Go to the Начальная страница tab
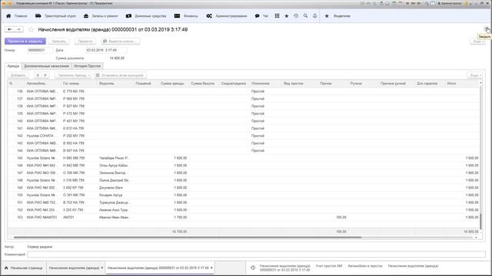 point(24,268)
